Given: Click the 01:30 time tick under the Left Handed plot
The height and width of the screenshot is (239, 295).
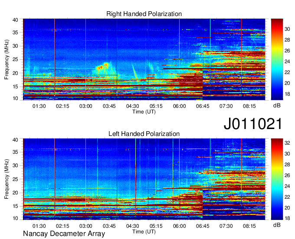Looking at the screenshot, I should tap(39, 226).
